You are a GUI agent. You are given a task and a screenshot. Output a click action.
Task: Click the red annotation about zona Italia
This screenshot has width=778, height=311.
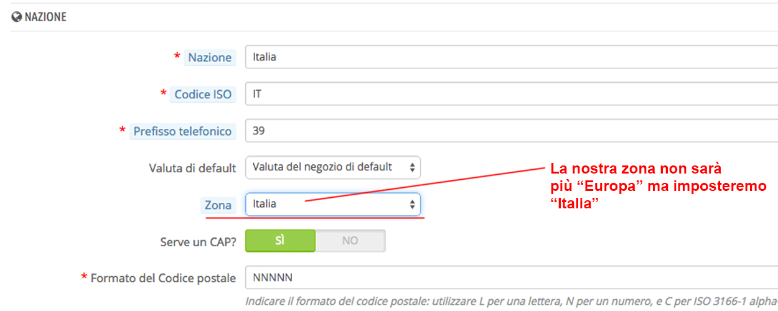click(x=657, y=186)
